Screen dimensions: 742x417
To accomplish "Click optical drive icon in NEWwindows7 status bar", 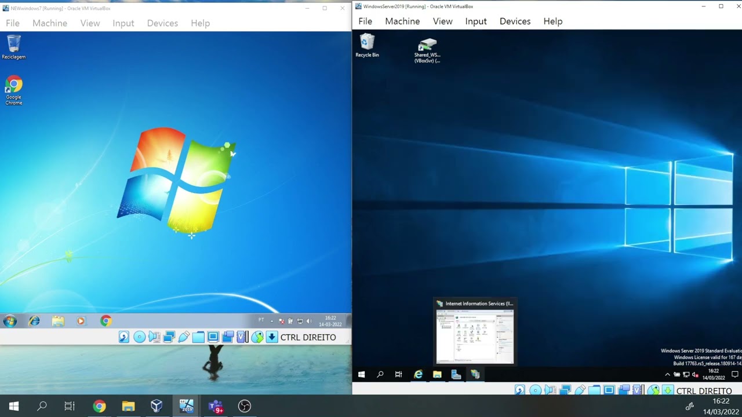I will (139, 337).
